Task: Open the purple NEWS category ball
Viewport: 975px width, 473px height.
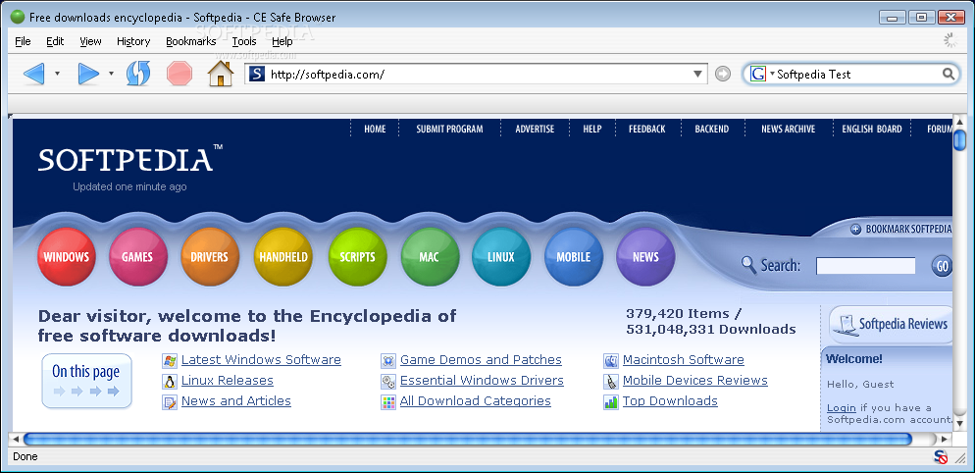Action: tap(645, 256)
